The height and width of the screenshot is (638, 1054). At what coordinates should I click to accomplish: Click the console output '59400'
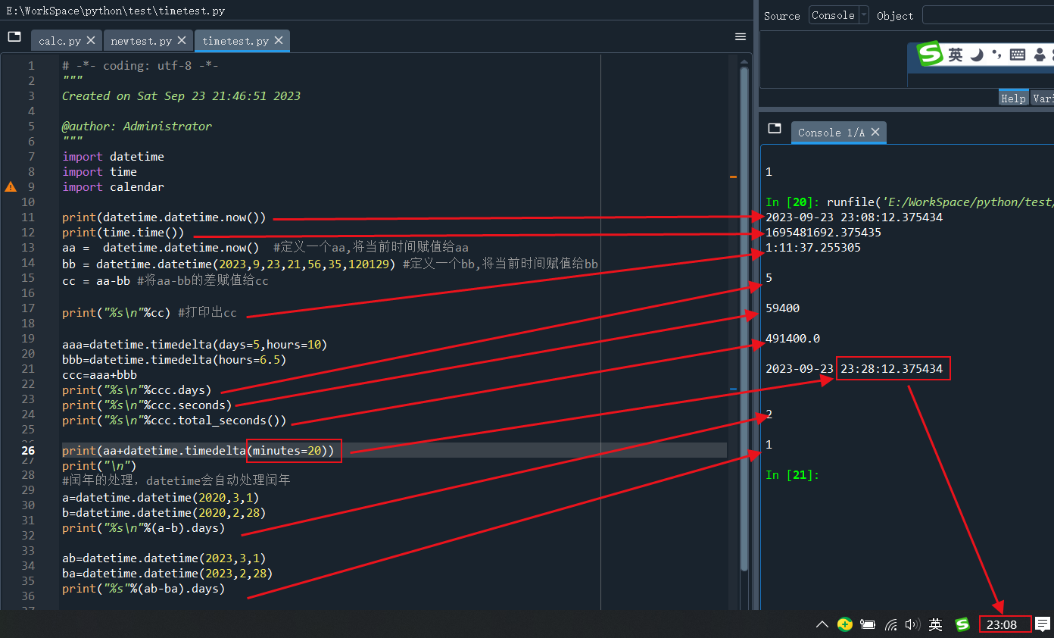(x=782, y=308)
